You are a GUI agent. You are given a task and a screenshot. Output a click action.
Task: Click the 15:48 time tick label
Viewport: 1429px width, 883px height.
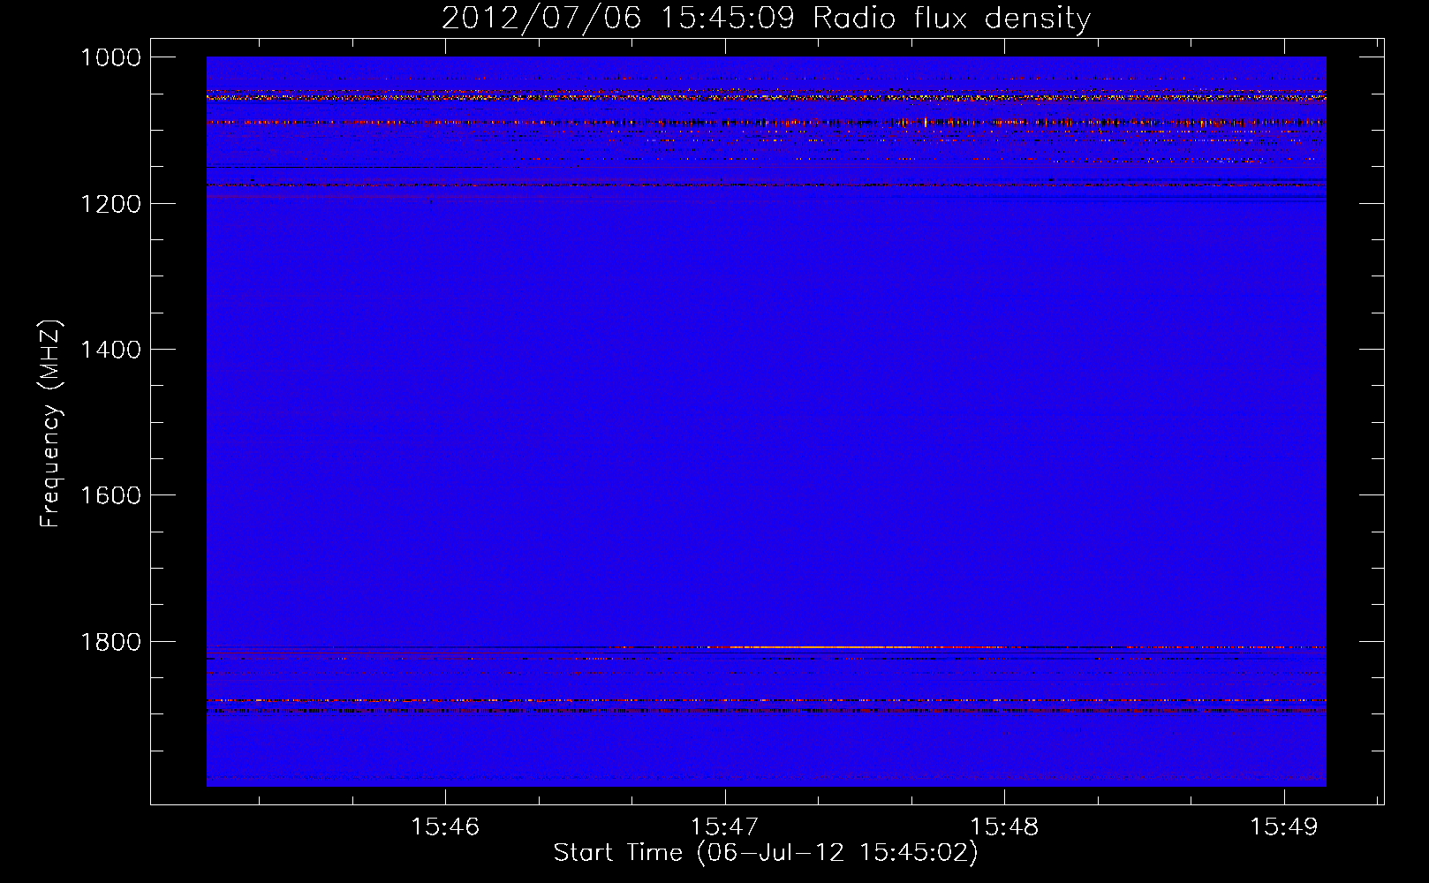click(x=1004, y=826)
